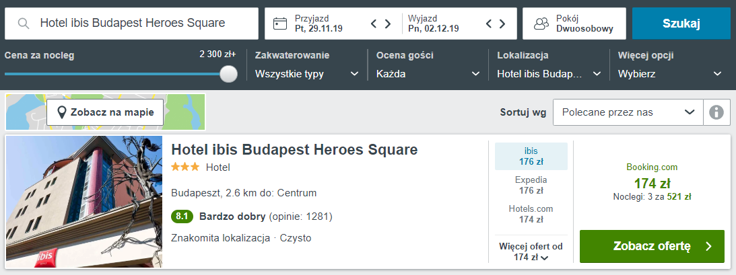This screenshot has height=275, width=736.
Task: Expand the Więcej opcji dropdown
Action: (x=670, y=73)
